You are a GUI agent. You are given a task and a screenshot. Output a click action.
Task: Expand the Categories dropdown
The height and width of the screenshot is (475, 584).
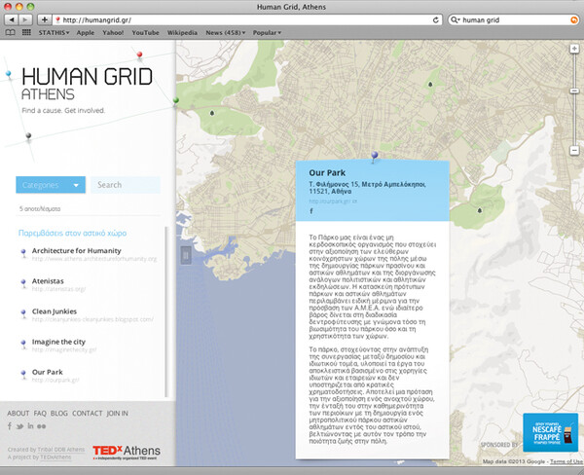[x=51, y=185]
